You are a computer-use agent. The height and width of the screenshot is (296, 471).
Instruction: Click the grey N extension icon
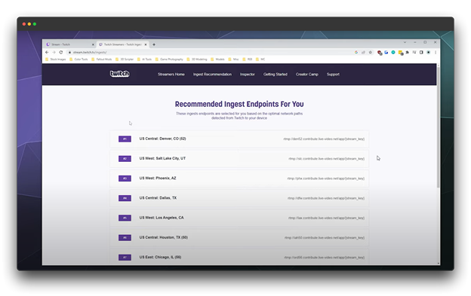(414, 52)
